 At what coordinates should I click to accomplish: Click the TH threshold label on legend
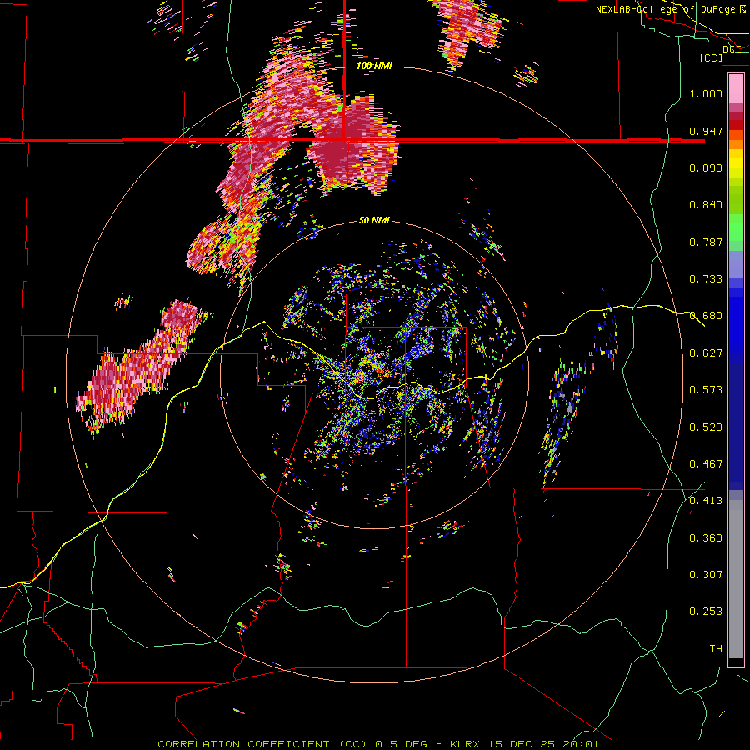[x=716, y=649]
